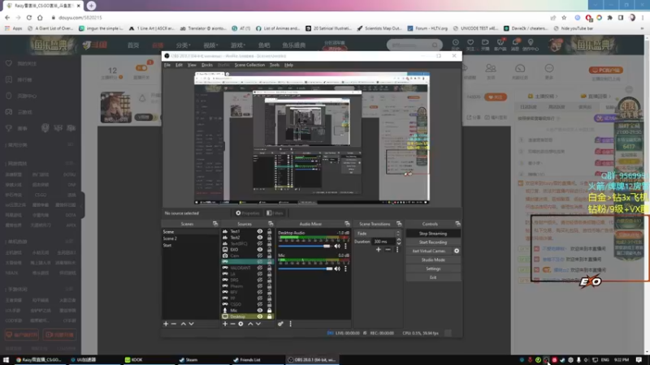
Task: Move the source up with the Sources up arrow
Action: pyautogui.click(x=250, y=324)
